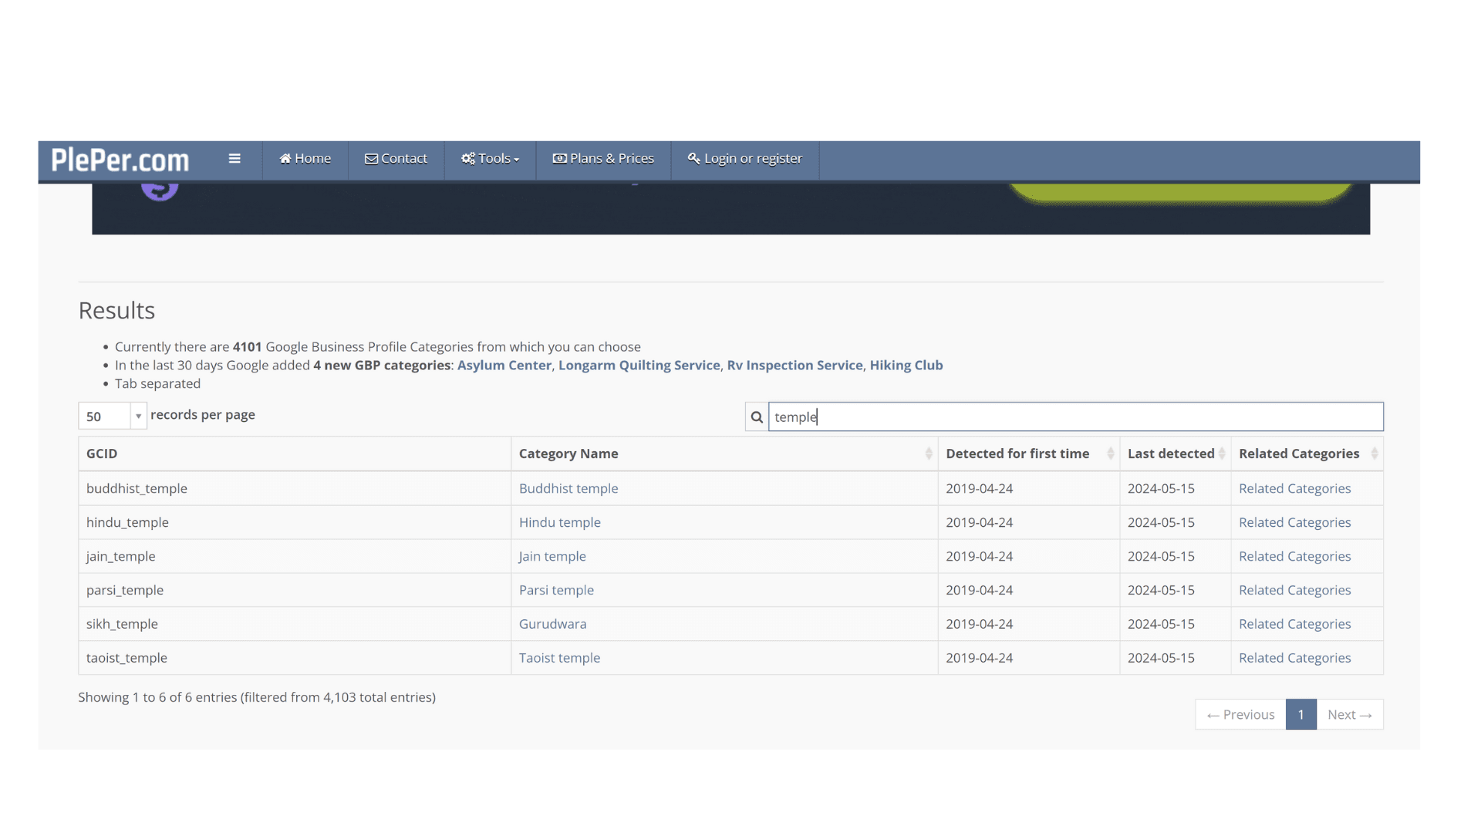Expand the Tools dropdown menu
This screenshot has width=1481, height=833.
(x=490, y=159)
